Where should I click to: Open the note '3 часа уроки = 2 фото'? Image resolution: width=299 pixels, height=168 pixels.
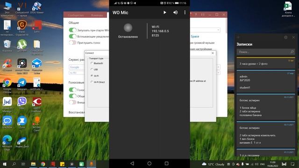pos(266,63)
